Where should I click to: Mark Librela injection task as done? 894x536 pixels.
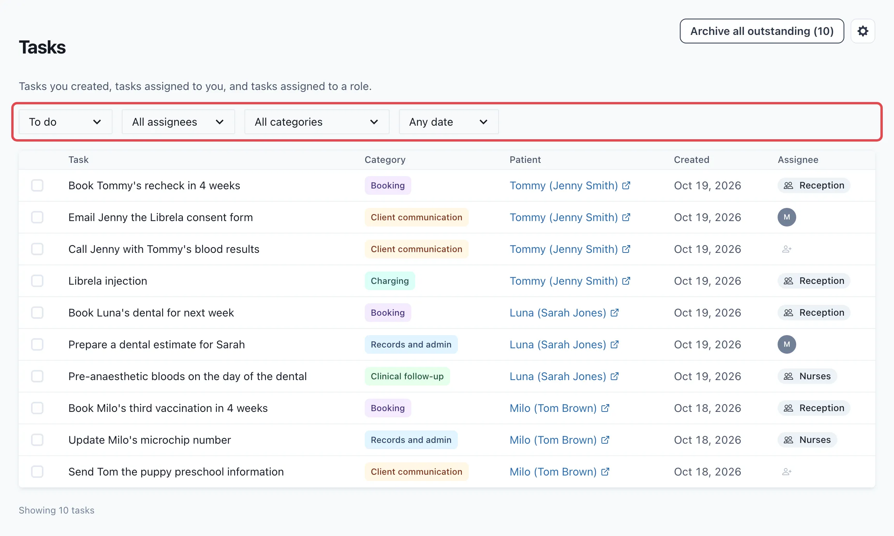tap(37, 281)
